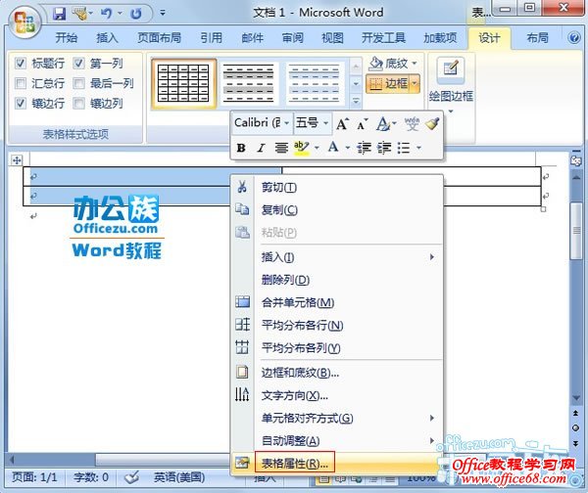The image size is (588, 493).
Task: Toggle the 第一列 checkbox
Action: (78, 63)
